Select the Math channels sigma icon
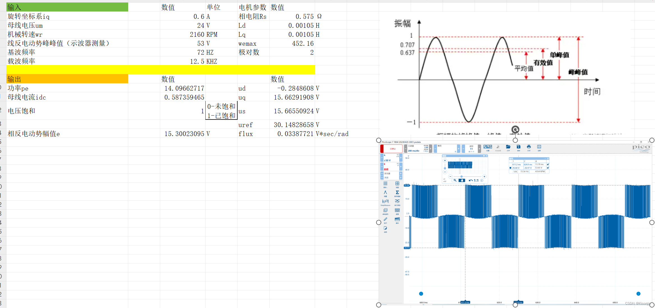The image size is (655, 308). [397, 192]
